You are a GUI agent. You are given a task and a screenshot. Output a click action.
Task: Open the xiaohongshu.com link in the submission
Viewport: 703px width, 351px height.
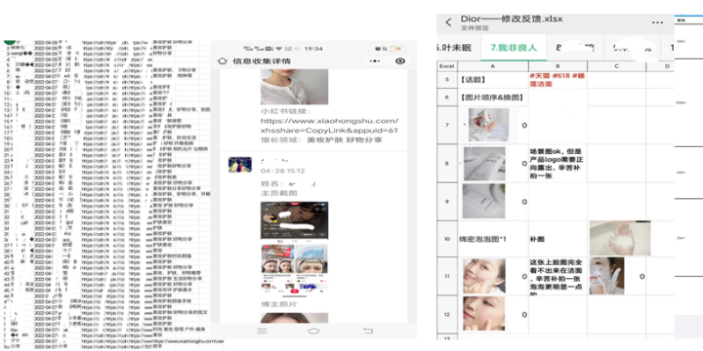(330, 126)
